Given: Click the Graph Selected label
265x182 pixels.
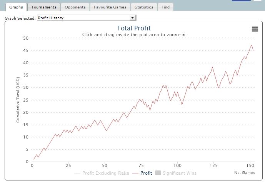Looking at the screenshot, I should pos(20,18).
